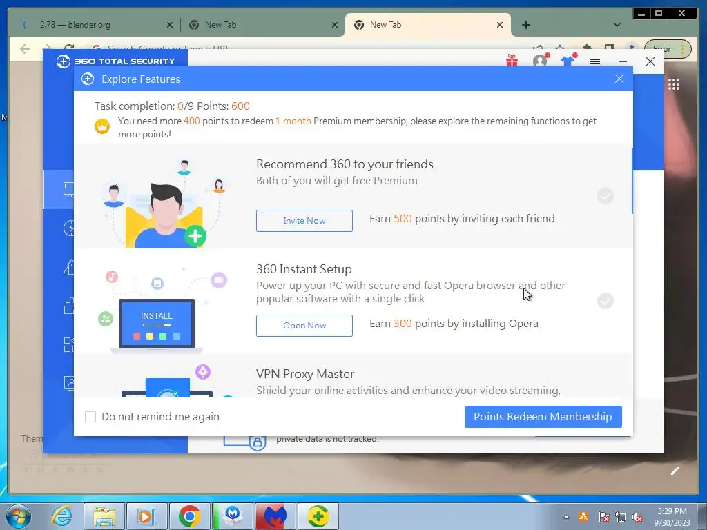The width and height of the screenshot is (707, 530).
Task: Click the Explore Features scrollbar
Action: coord(632,180)
